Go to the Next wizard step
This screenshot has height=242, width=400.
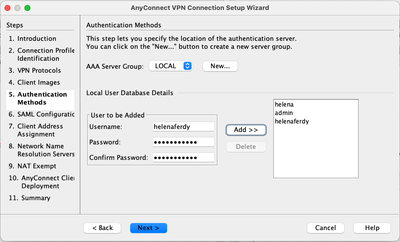point(148,228)
